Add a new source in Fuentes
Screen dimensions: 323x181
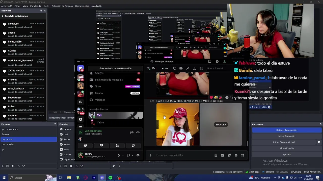(x=61, y=166)
